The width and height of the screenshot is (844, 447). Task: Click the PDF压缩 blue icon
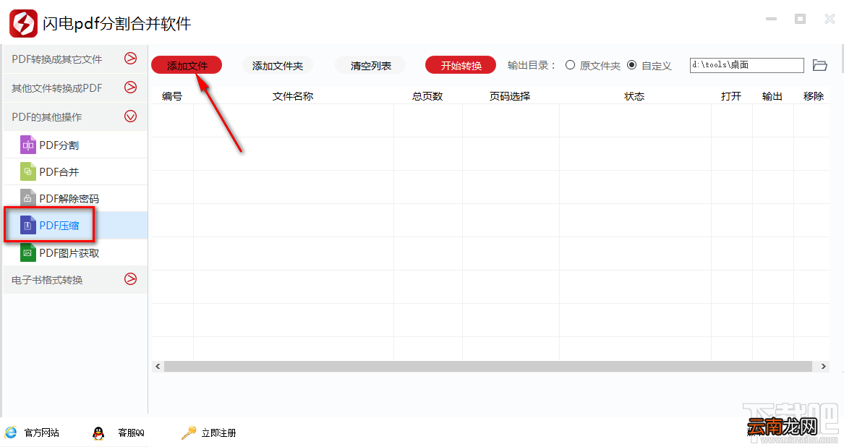pos(28,226)
